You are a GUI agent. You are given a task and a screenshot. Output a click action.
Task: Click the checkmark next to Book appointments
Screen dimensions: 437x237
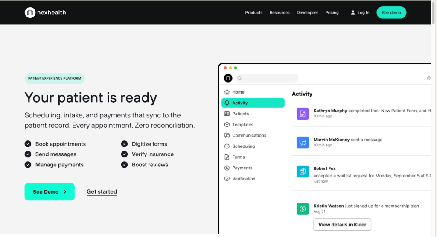pos(28,144)
